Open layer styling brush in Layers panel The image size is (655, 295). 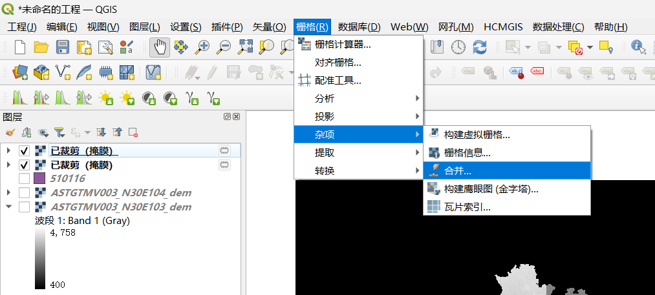[10, 133]
